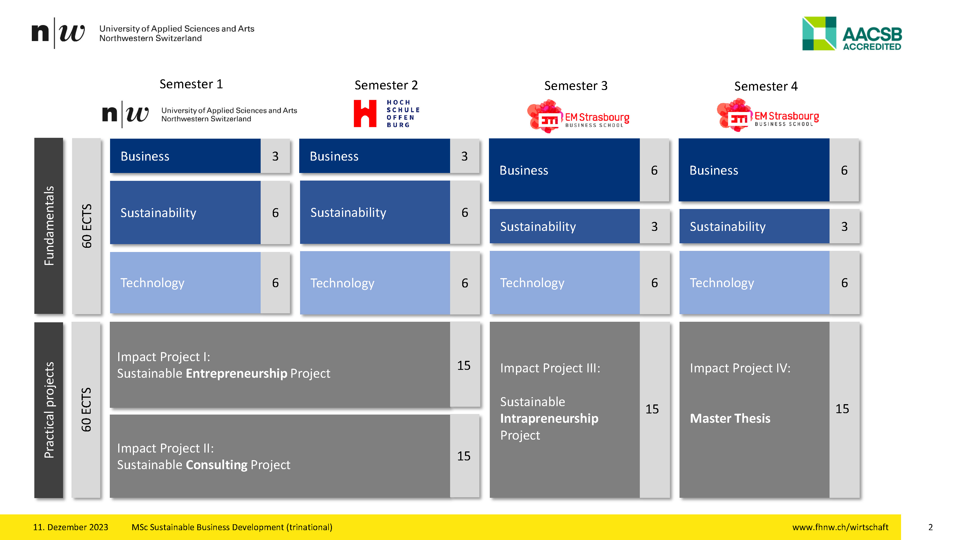This screenshot has width=961, height=540.
Task: Click the Impact Project I block
Action: [280, 365]
